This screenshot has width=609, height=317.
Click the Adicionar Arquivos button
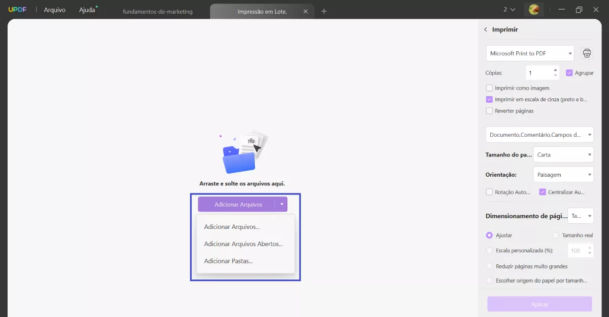coord(239,204)
